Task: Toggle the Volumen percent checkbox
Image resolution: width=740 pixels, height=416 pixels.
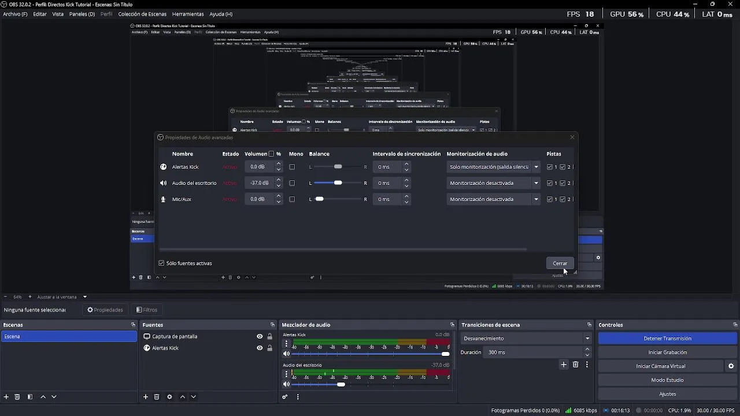Action: coord(271,154)
